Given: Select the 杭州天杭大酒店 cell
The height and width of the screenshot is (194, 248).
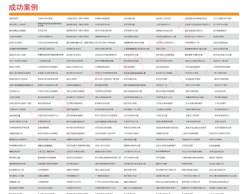Looking at the screenshot, I should click(192, 73).
